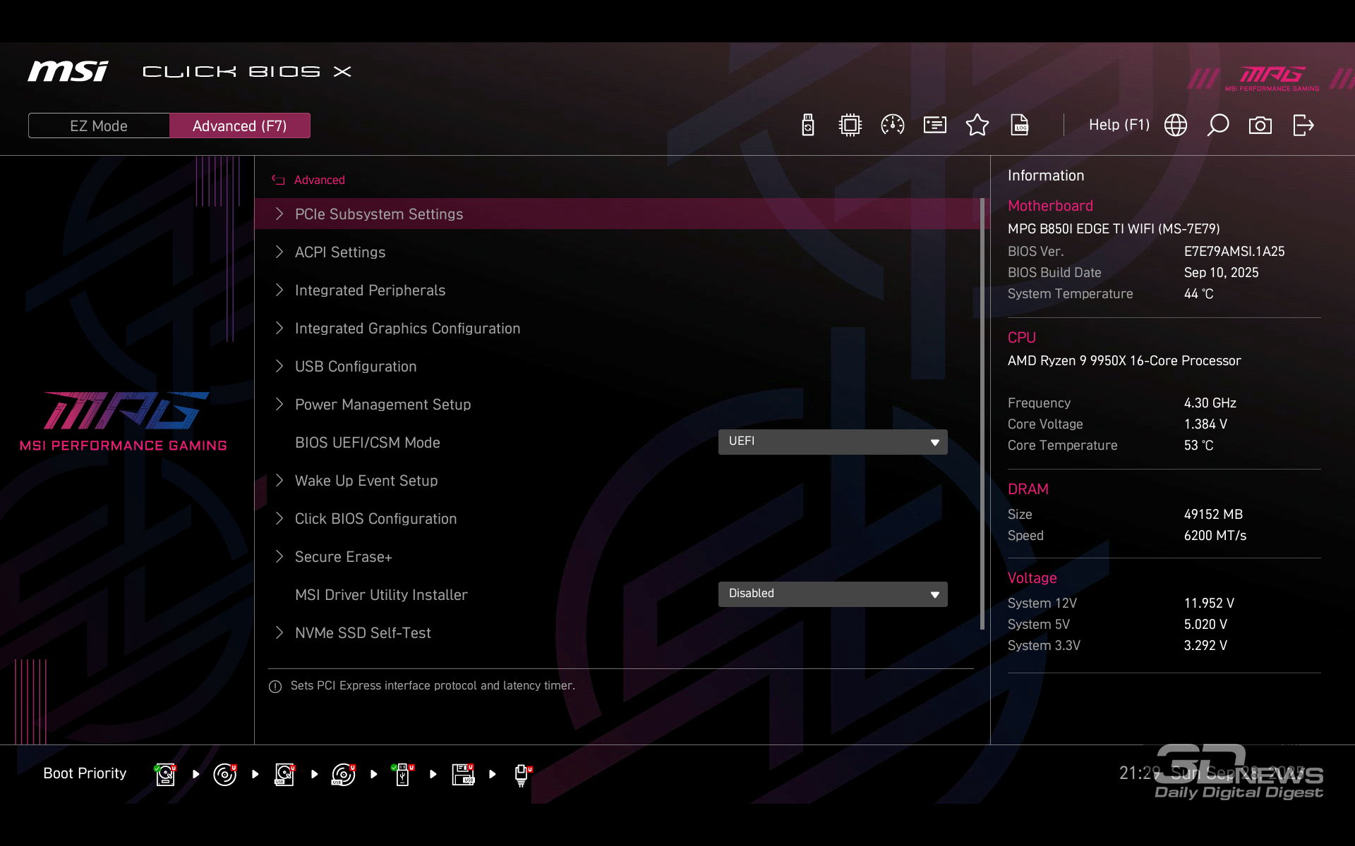Open the LOG file icon
This screenshot has width=1355, height=846.
point(1020,125)
